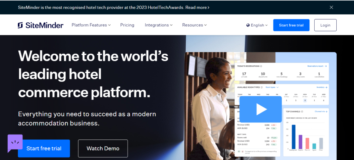The height and width of the screenshot is (160, 354).
Task: Expand the Room types dropdown in dashboard
Action: click(272, 87)
